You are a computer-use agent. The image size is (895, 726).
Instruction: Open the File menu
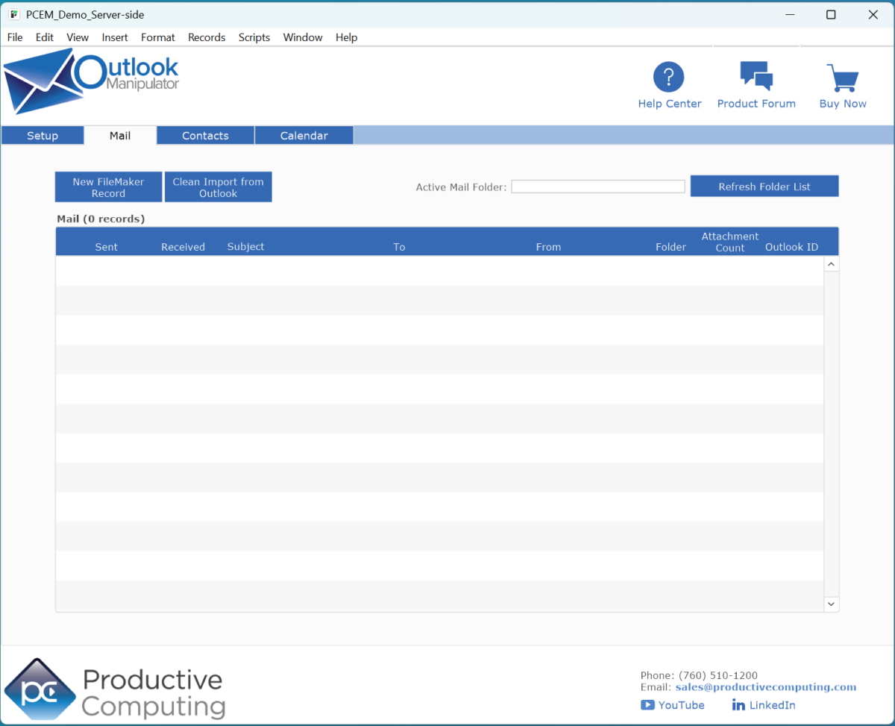15,37
